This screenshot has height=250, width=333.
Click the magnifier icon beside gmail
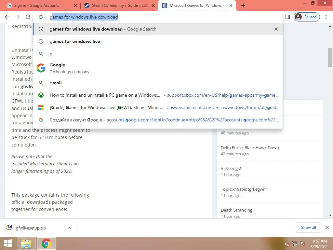(41, 83)
